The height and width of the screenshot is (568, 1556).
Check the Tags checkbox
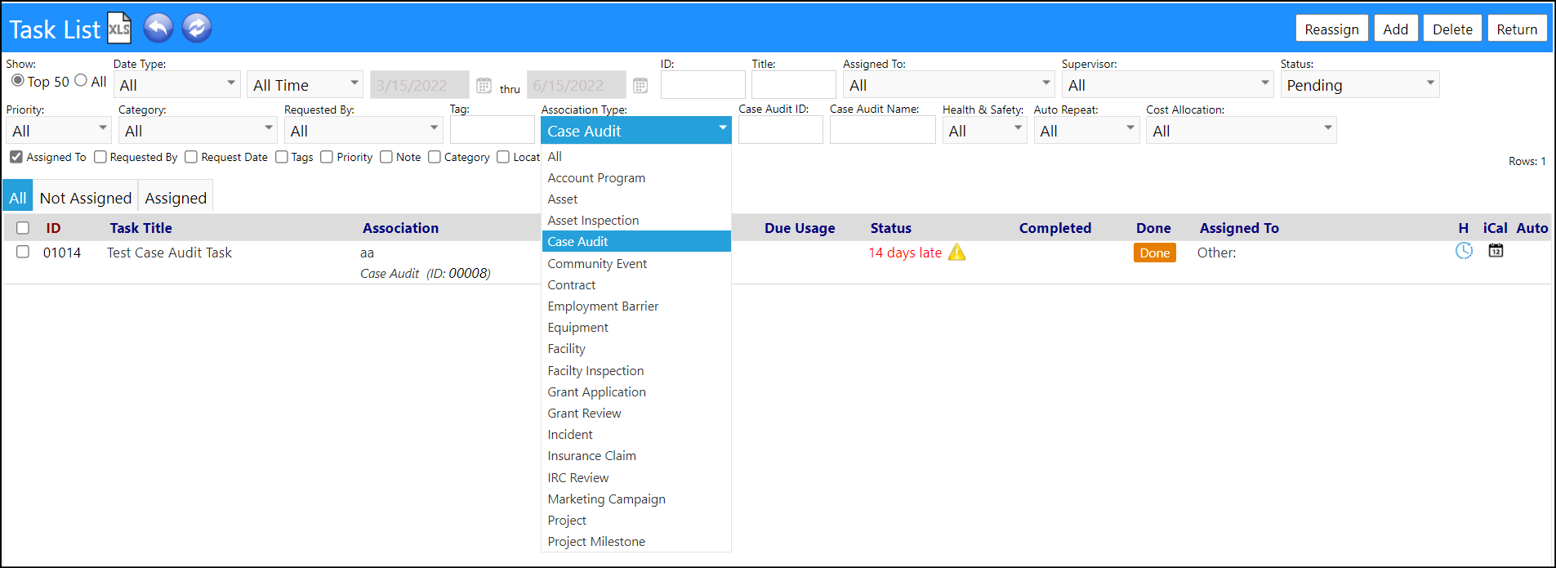click(282, 157)
